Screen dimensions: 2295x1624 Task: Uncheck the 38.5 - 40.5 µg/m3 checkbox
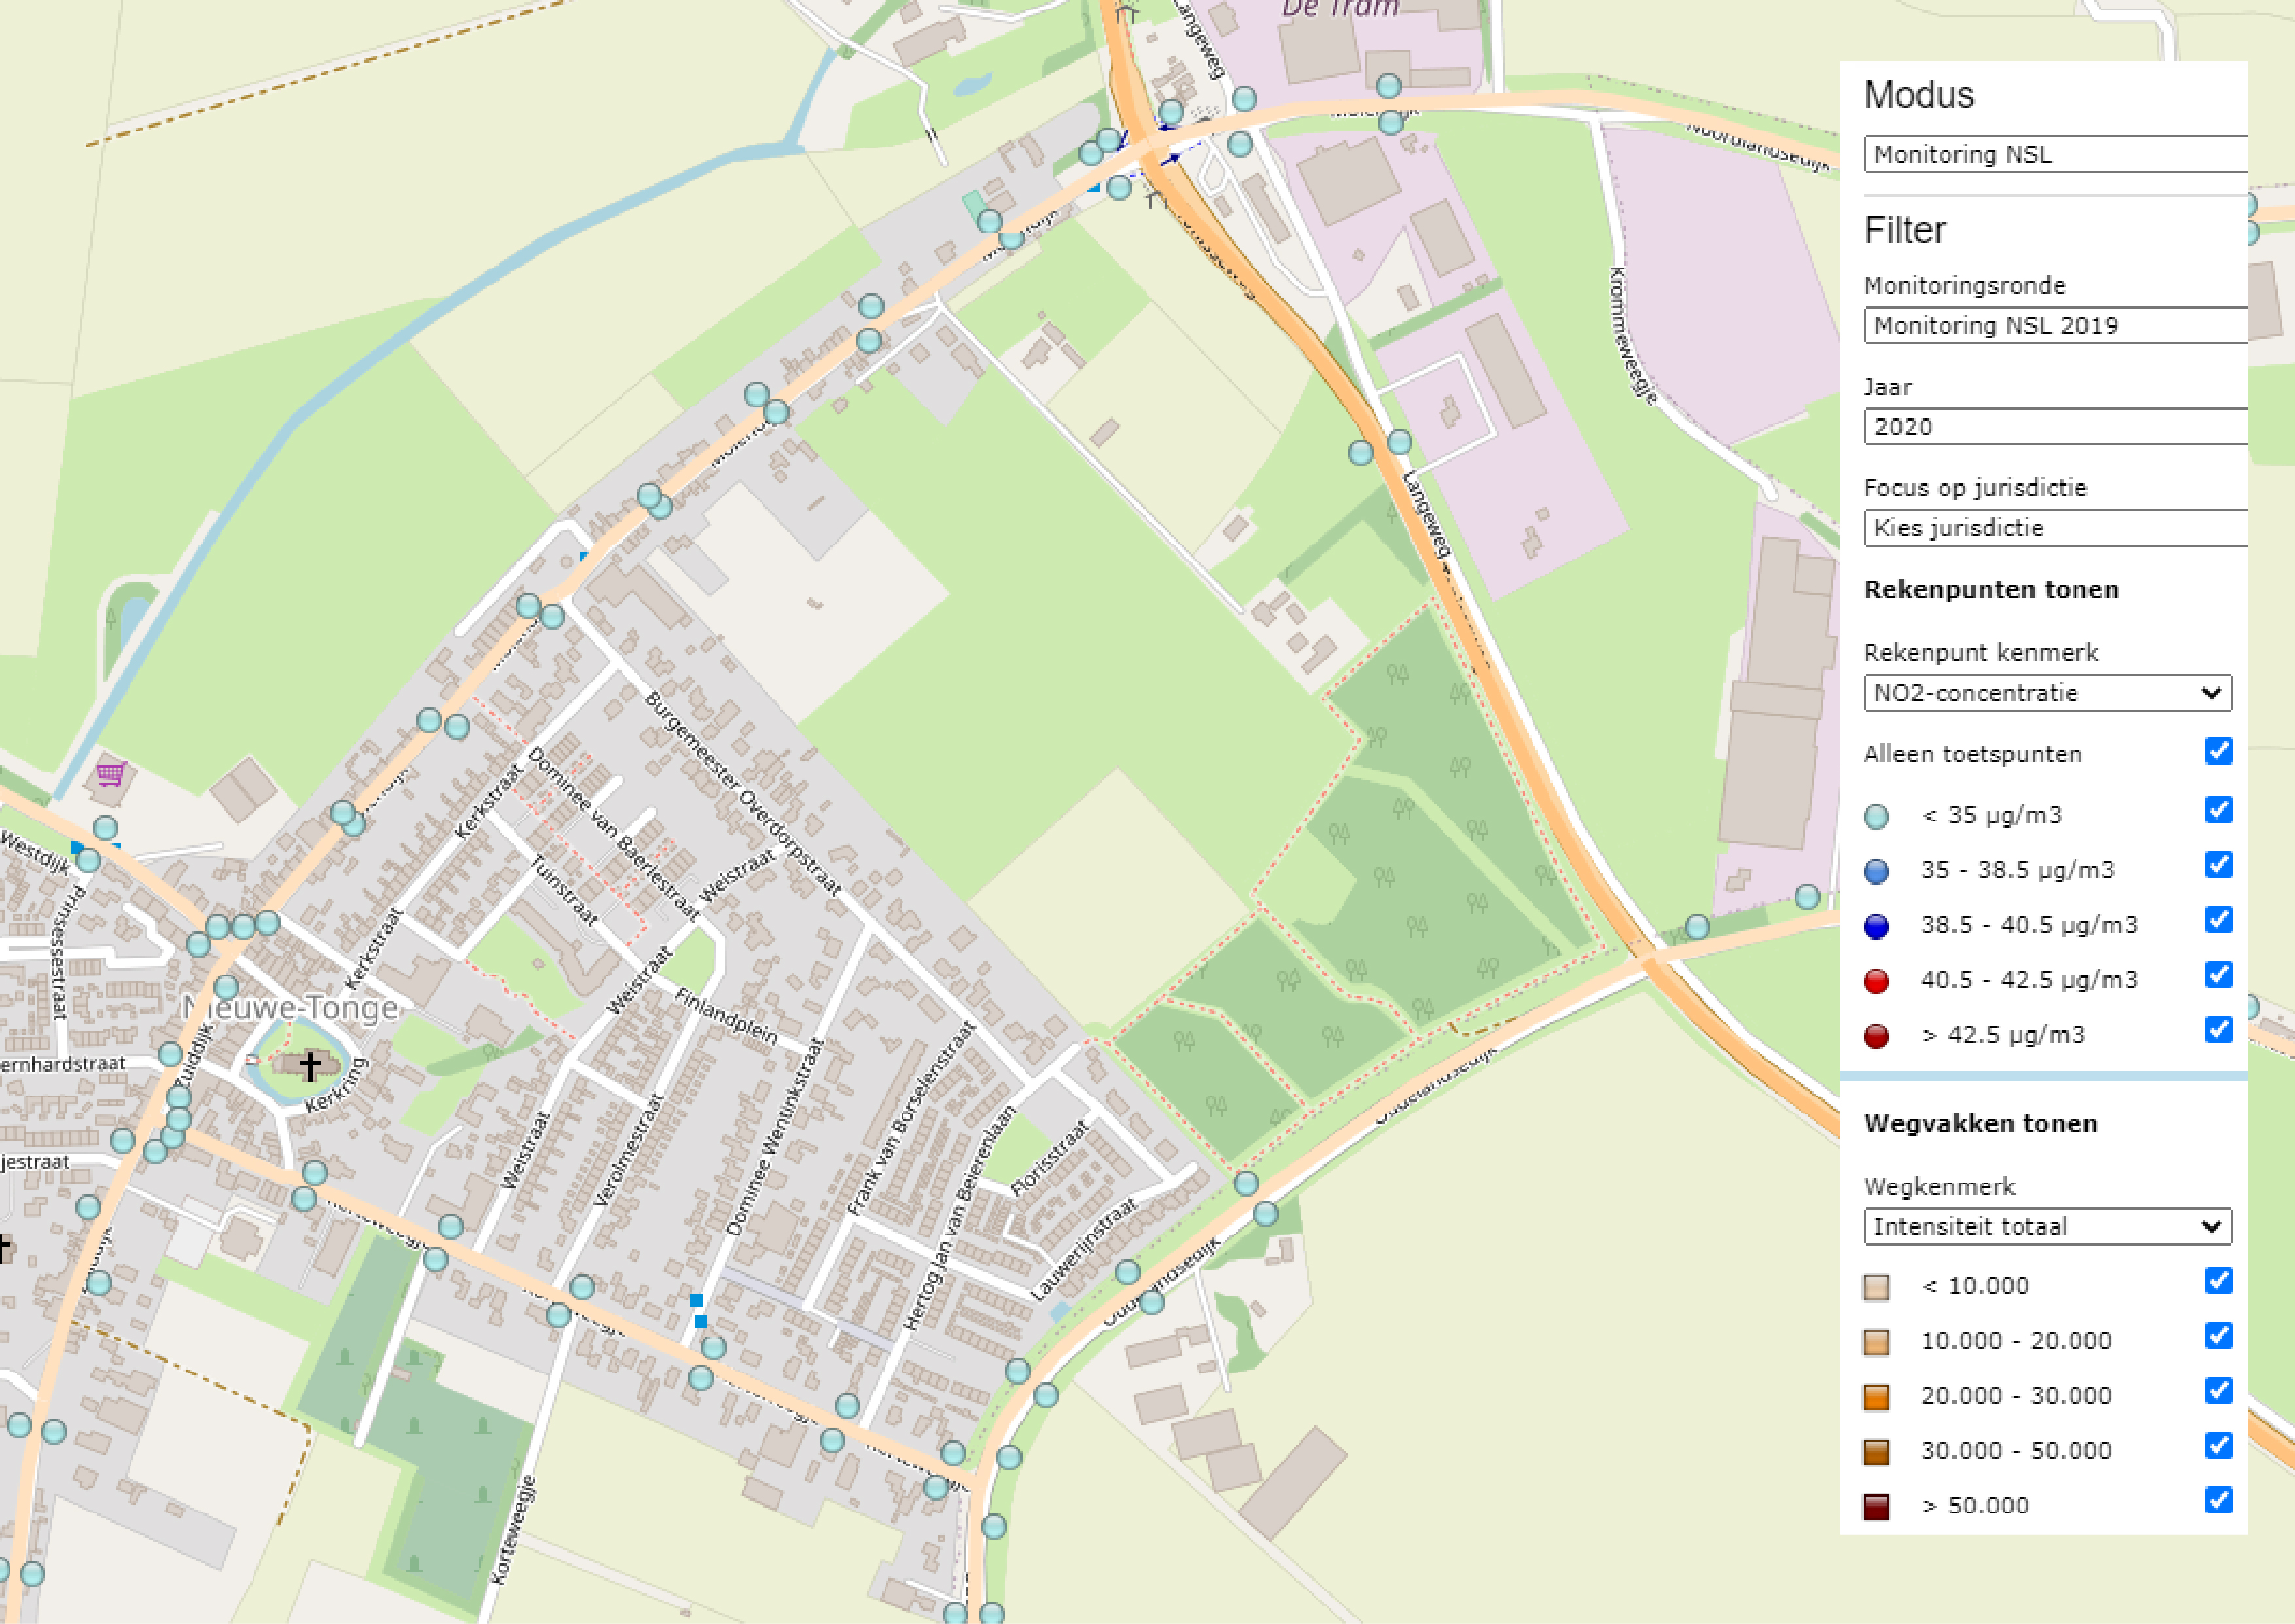(2218, 920)
